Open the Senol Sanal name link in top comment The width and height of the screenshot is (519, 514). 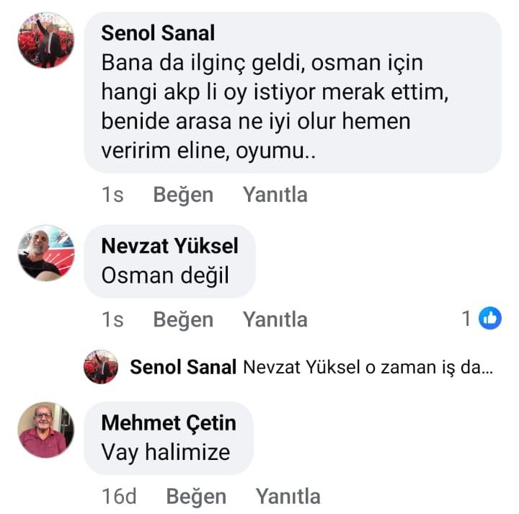(x=158, y=33)
